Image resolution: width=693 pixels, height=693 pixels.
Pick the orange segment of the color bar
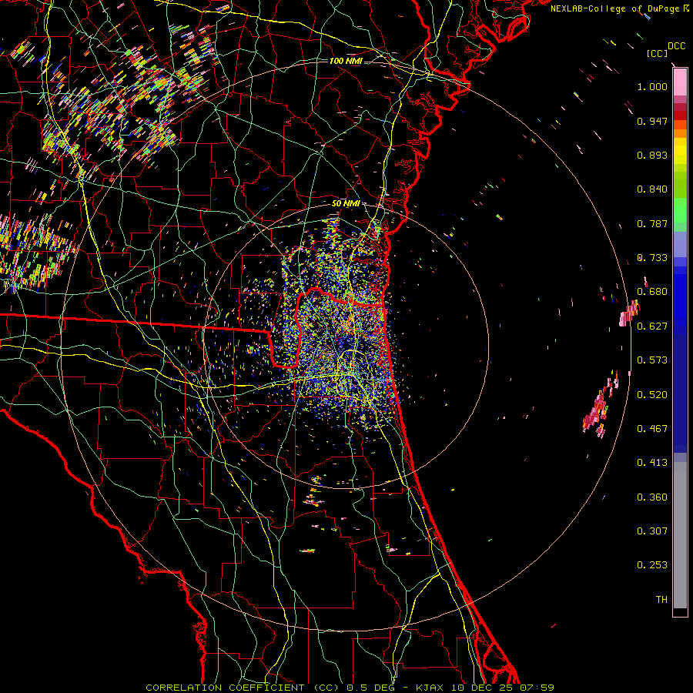coord(680,133)
